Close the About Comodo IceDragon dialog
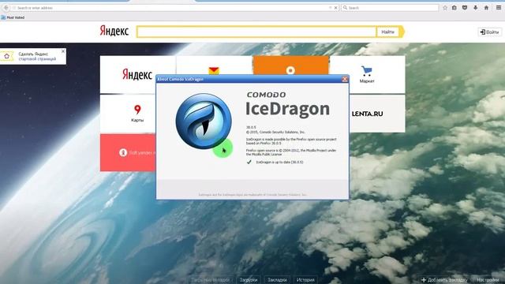The width and height of the screenshot is (505, 284). tap(345, 79)
